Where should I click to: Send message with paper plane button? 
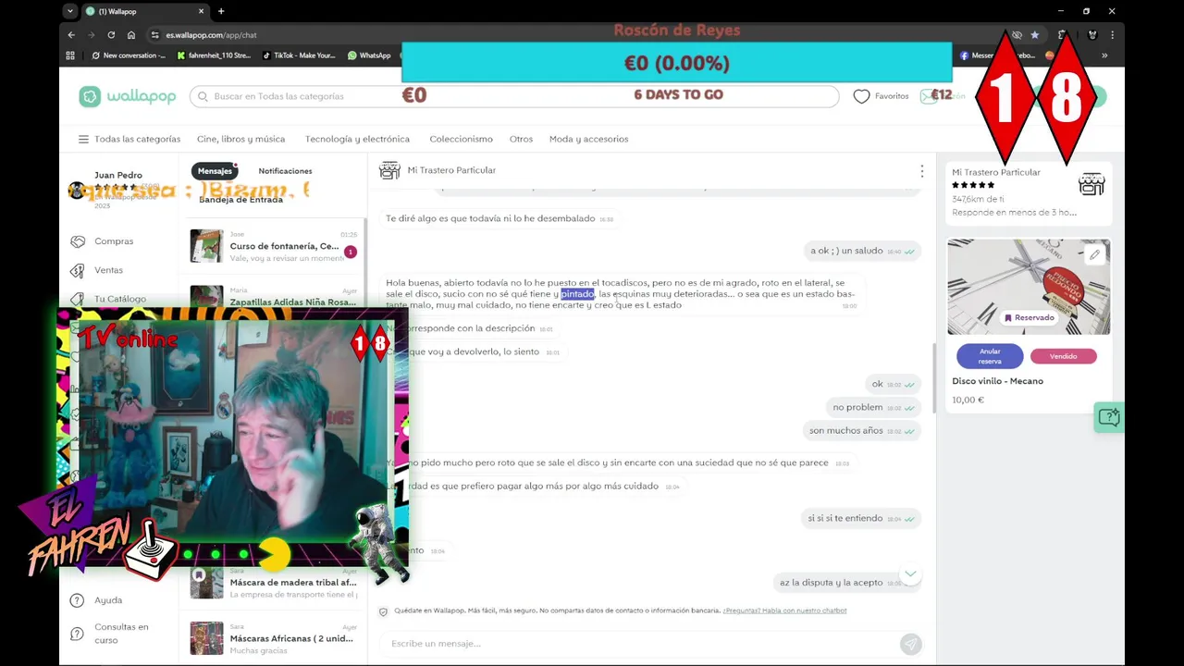point(910,644)
